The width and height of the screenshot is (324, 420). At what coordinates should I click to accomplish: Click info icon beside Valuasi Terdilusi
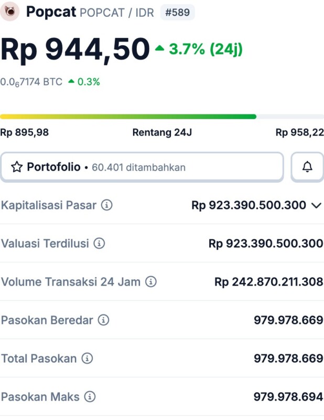click(99, 244)
